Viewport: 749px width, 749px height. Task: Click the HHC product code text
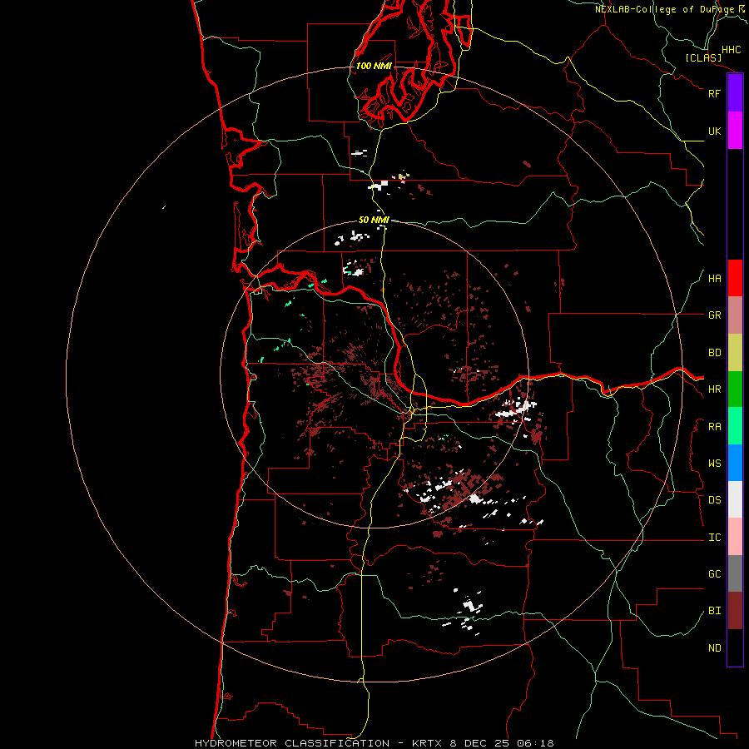coord(731,50)
